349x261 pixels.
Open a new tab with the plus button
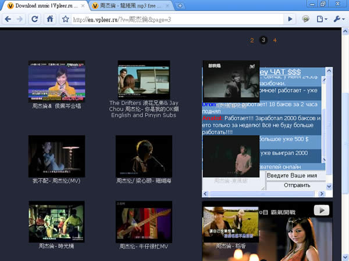click(180, 6)
